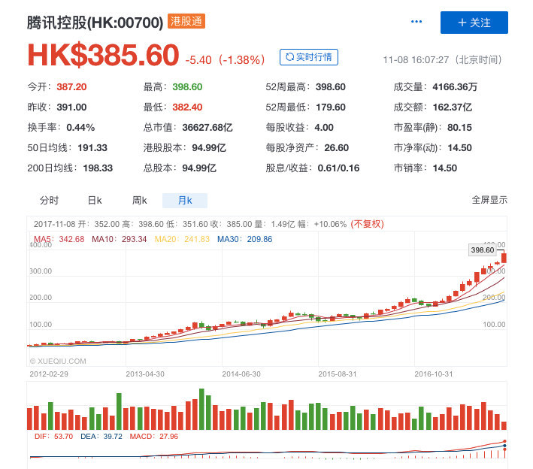Screen dimensions: 533x469
Task: Click the latest red candlestick on the chart
Action: 504,257
